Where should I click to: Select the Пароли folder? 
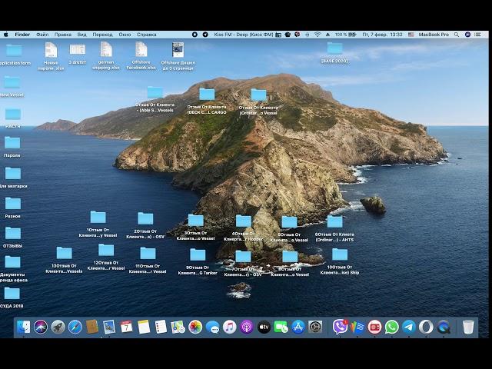pos(12,147)
